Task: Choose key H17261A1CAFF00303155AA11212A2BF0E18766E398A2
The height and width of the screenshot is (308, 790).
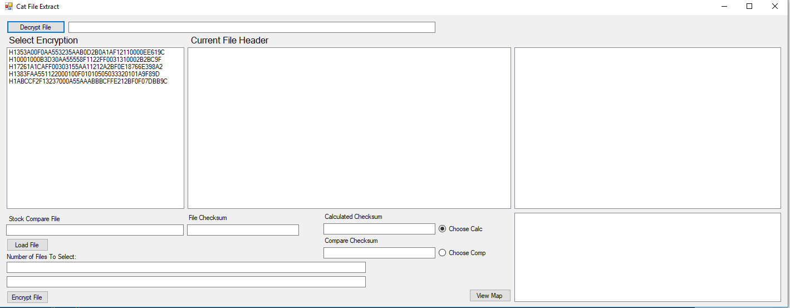Action: [x=86, y=67]
